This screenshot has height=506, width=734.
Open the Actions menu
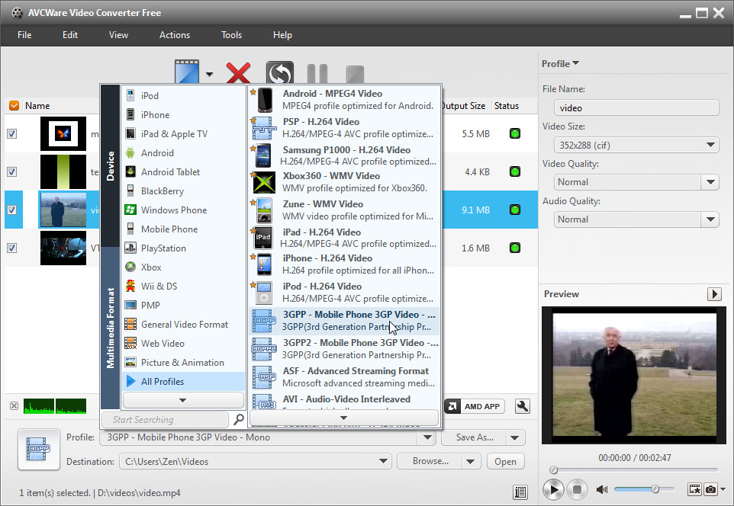175,35
